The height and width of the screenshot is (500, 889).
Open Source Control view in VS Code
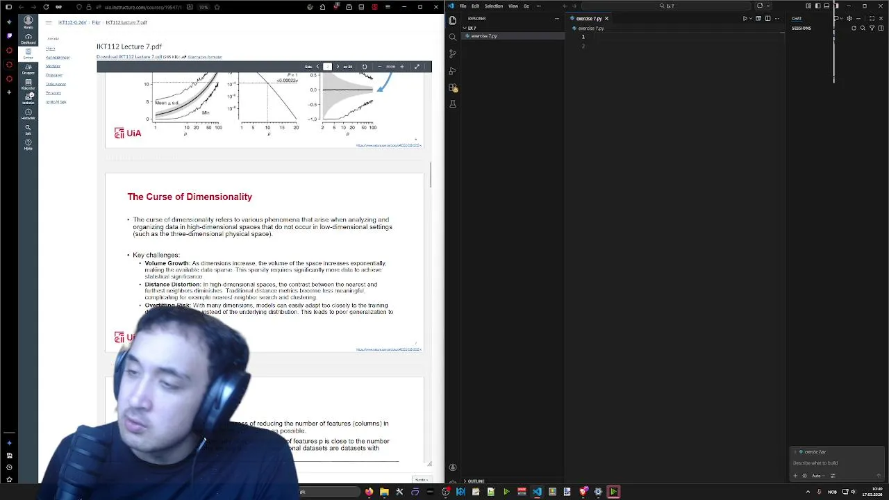coord(452,53)
